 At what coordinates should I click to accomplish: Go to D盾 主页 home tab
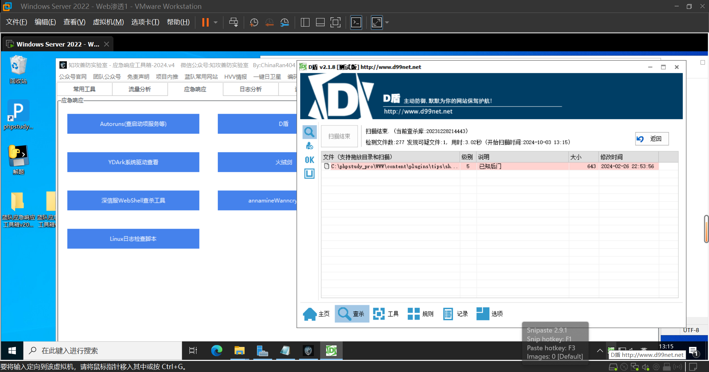(316, 314)
